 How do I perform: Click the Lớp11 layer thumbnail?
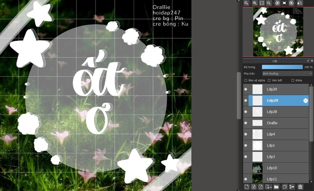click(x=257, y=179)
